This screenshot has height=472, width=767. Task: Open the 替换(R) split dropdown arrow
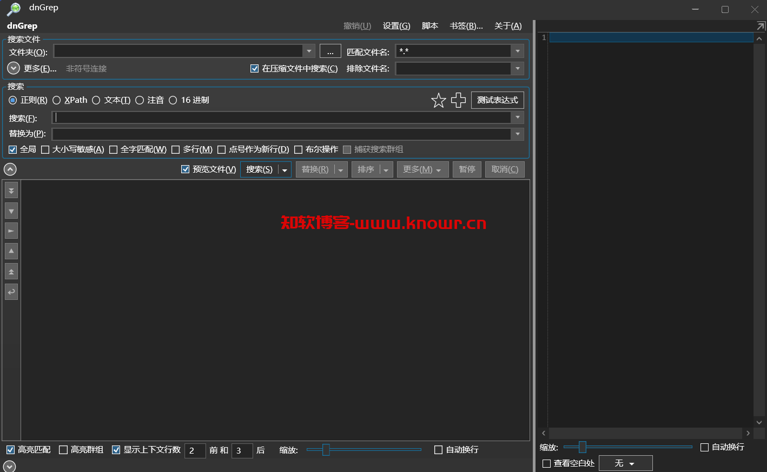click(x=341, y=170)
